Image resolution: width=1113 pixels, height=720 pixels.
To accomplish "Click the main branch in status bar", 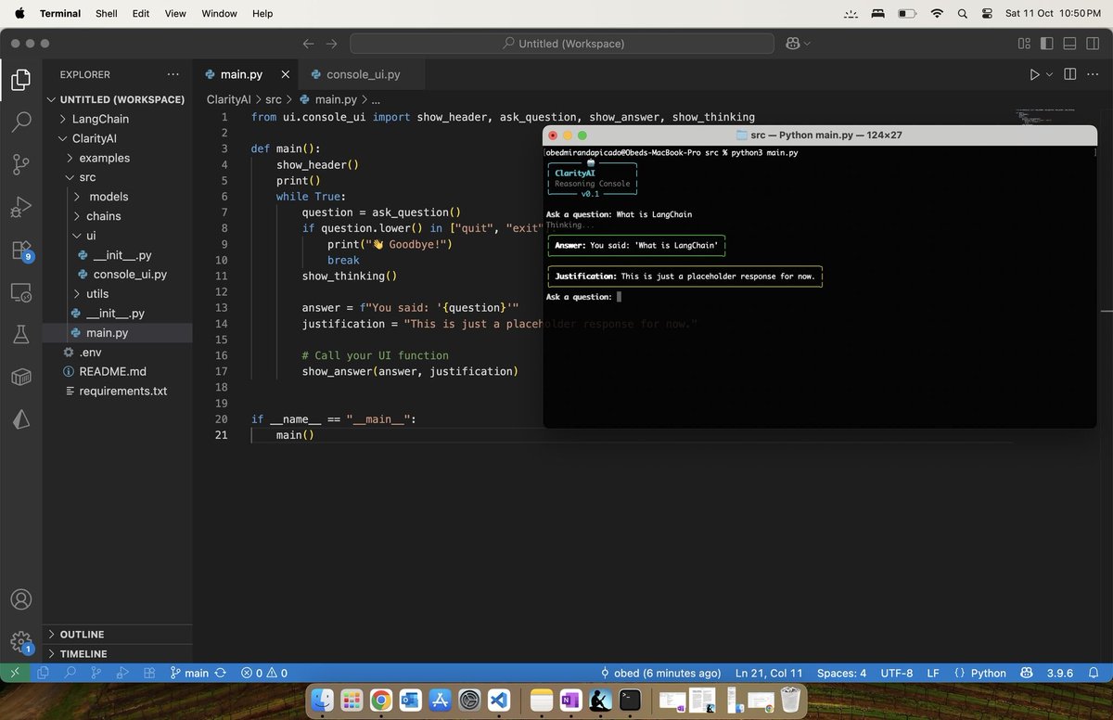I will click(x=189, y=673).
